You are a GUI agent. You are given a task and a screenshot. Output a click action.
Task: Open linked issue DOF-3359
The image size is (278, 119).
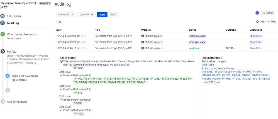(208, 65)
